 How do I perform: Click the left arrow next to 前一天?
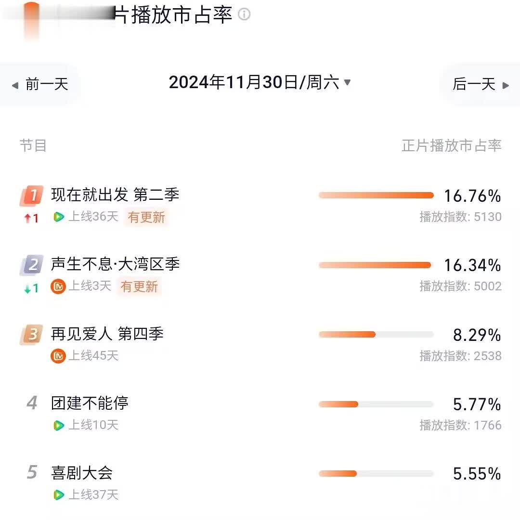[x=15, y=86]
